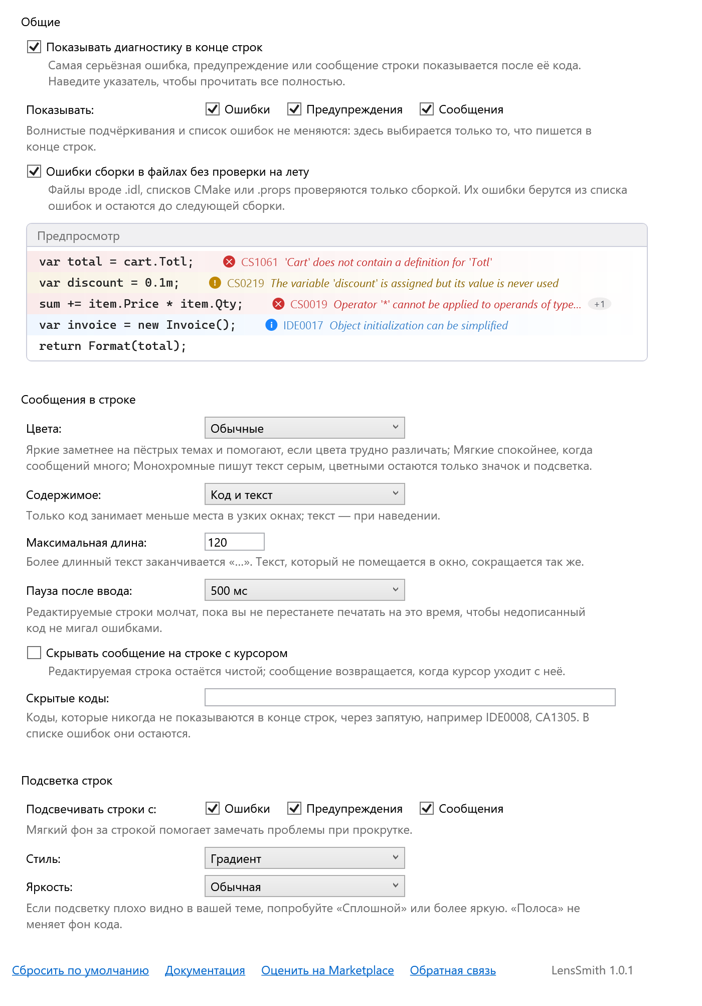702x1006 pixels.
Task: Open the Документация link
Action: [x=205, y=970]
